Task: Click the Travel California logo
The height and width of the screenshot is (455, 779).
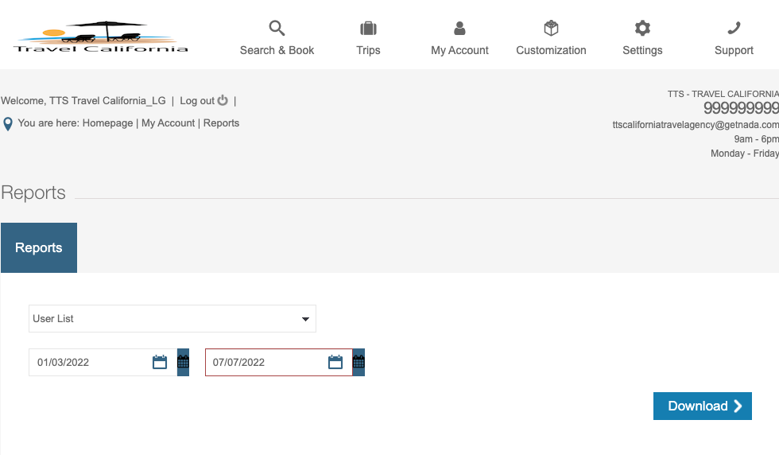Action: pyautogui.click(x=100, y=37)
